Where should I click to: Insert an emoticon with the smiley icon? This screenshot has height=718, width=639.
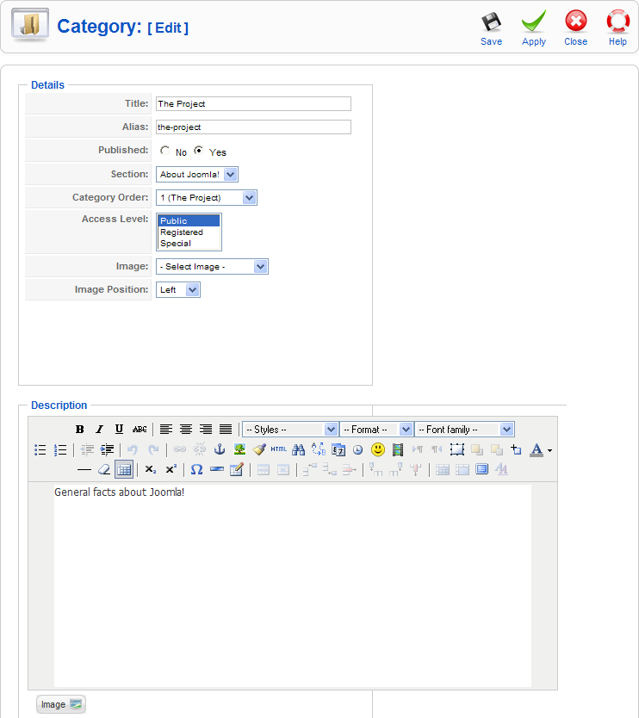(377, 449)
